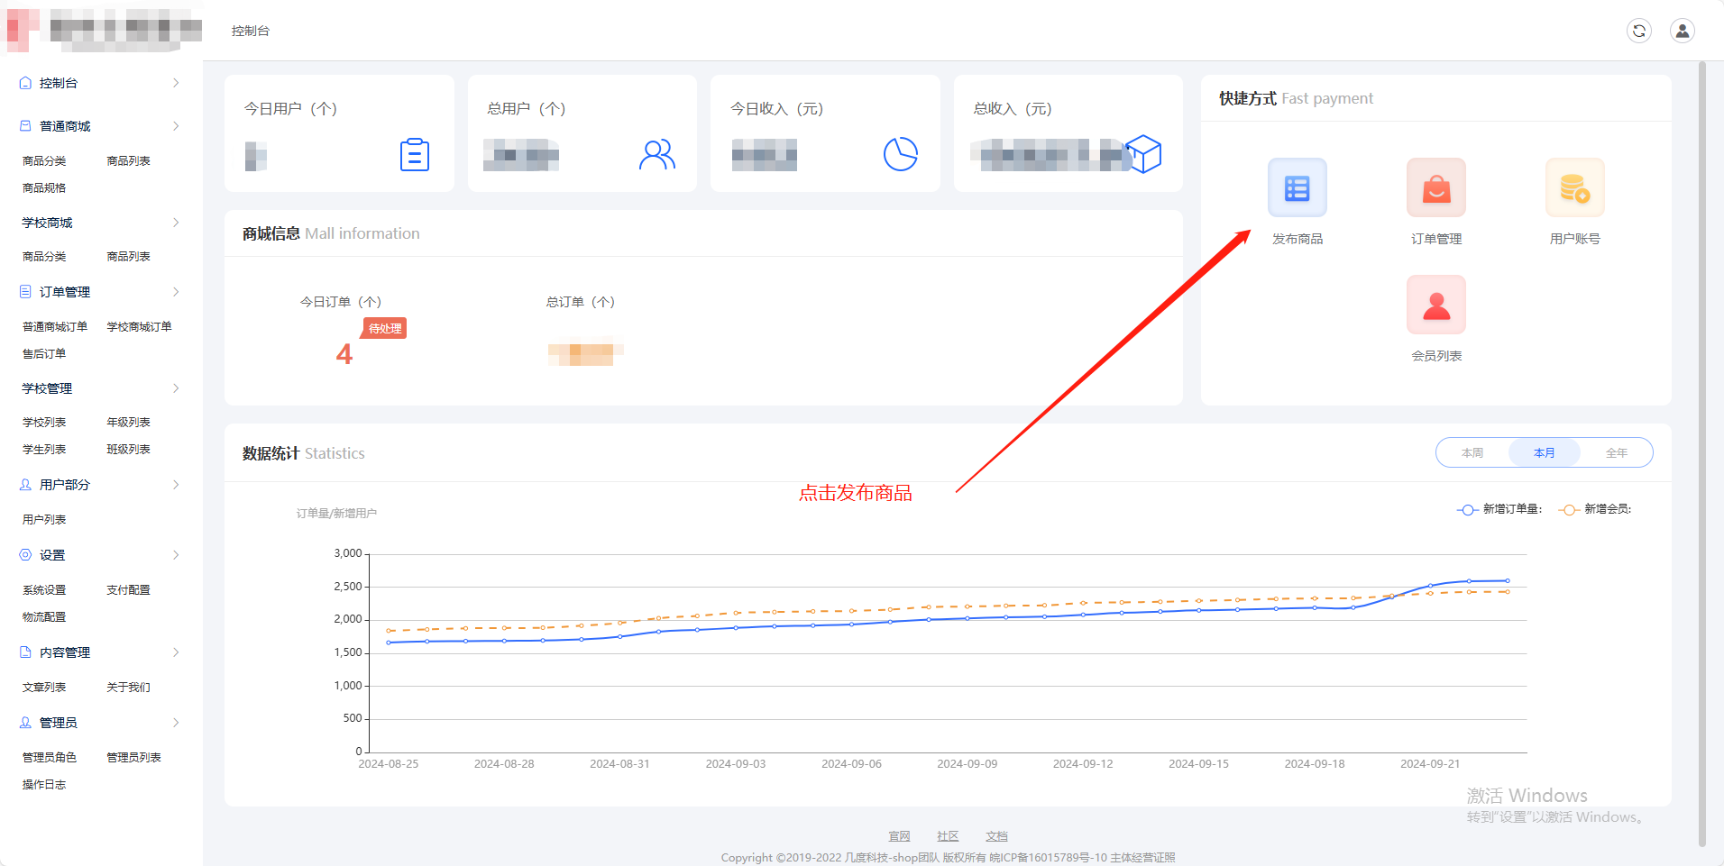Toggle the 学校管理 sidebar section chevron

click(176, 388)
